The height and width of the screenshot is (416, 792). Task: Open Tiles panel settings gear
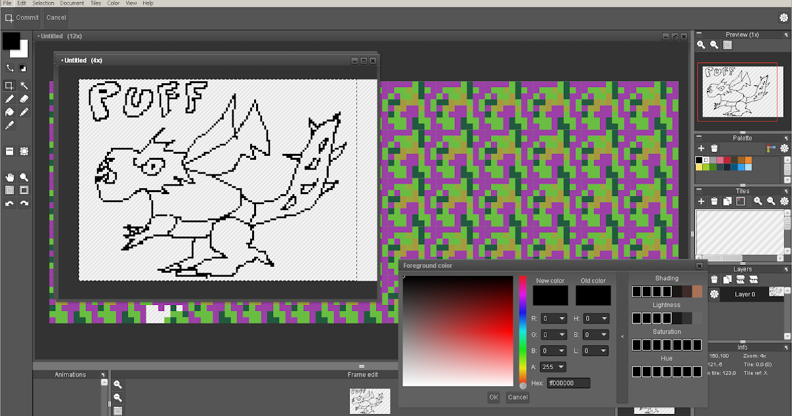tap(784, 201)
